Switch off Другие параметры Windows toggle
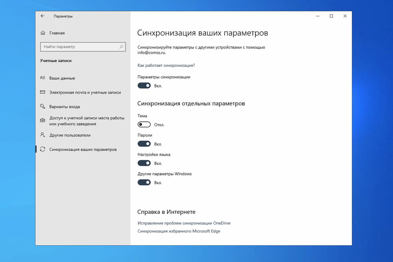 tap(144, 182)
